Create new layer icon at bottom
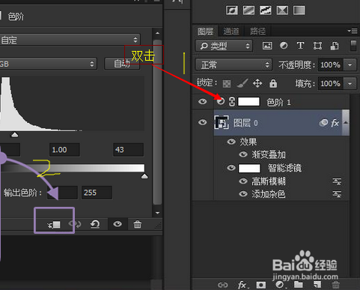Image resolution: width=360 pixels, height=290 pixels. click(x=317, y=285)
